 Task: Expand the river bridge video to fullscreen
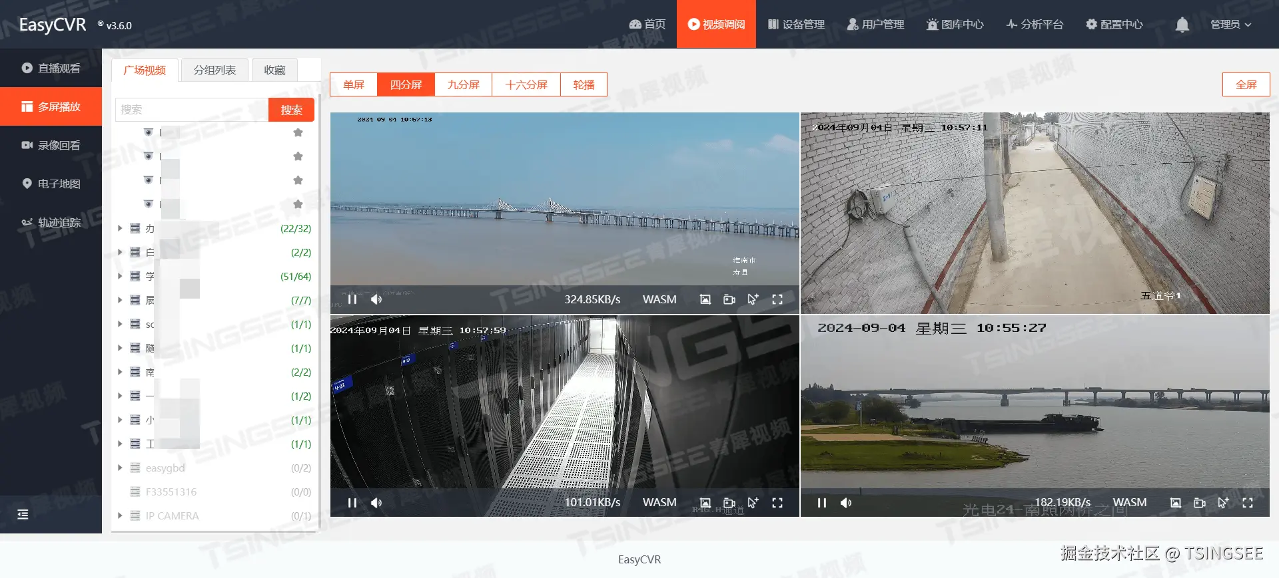[1248, 503]
